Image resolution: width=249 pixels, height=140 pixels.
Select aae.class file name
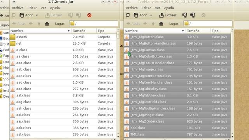[x=24, y=89]
